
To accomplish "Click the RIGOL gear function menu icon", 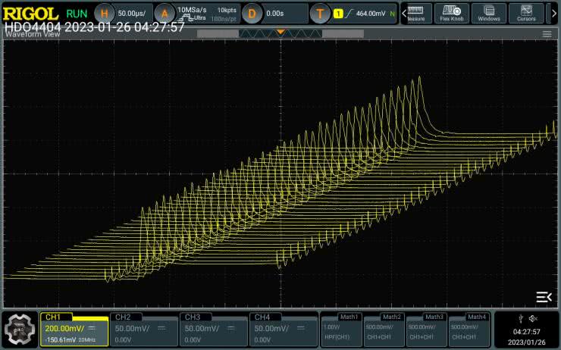I will point(19,330).
